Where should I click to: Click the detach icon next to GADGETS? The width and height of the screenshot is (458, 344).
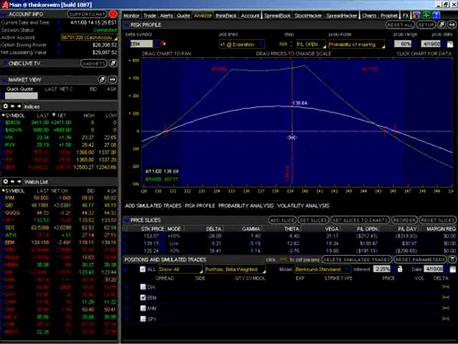[x=113, y=63]
